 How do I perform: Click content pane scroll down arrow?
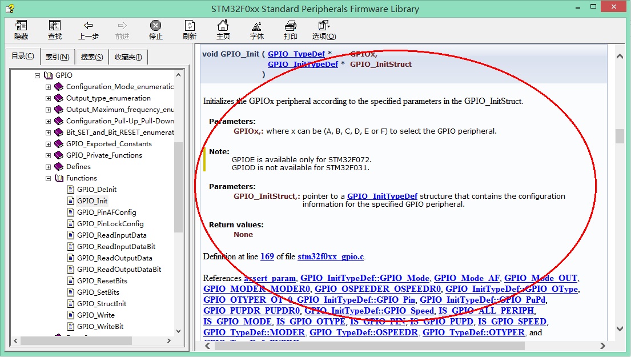click(620, 329)
